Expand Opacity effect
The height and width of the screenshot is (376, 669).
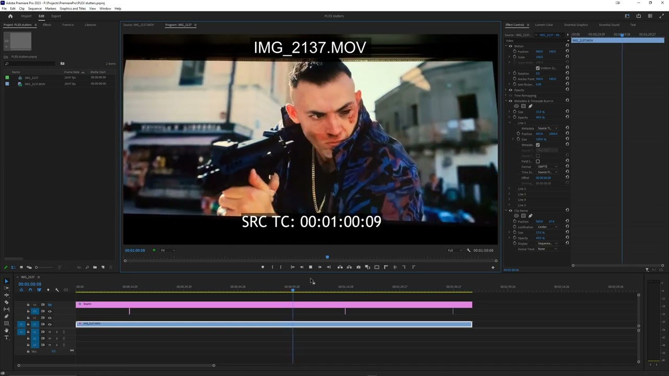click(506, 90)
